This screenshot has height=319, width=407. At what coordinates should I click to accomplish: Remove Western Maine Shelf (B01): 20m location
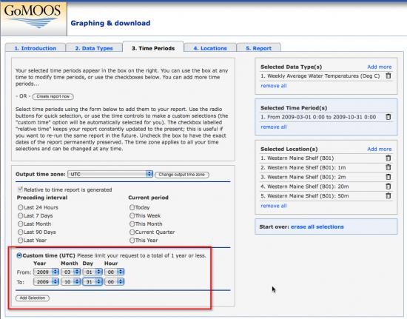388,187
